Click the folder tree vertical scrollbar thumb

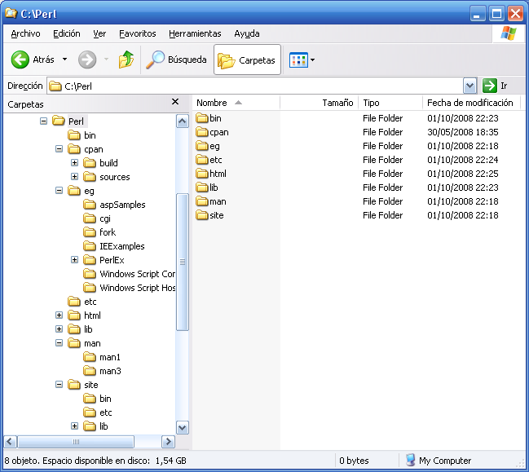(183, 262)
